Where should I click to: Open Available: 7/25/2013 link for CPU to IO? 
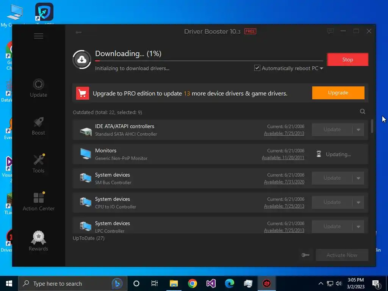(x=284, y=206)
